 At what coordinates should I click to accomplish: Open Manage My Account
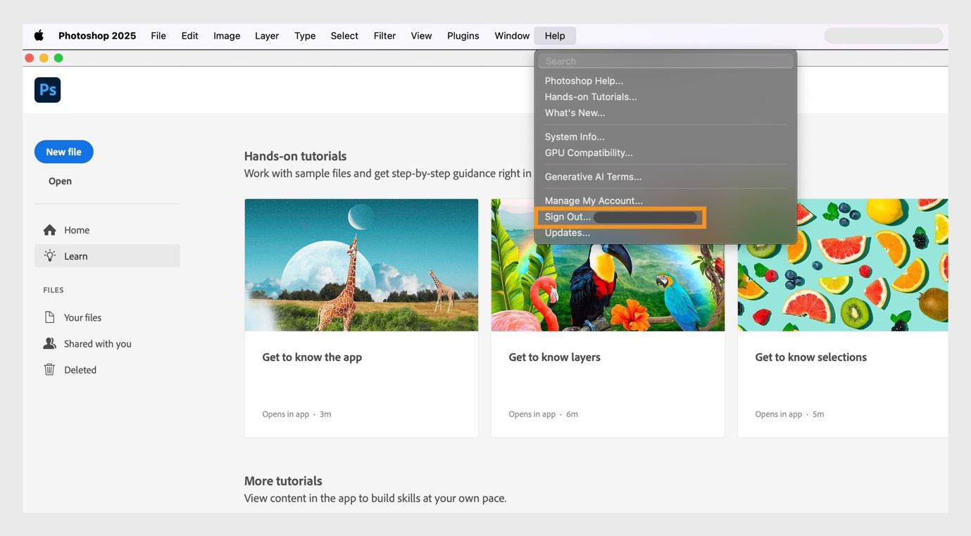(594, 200)
